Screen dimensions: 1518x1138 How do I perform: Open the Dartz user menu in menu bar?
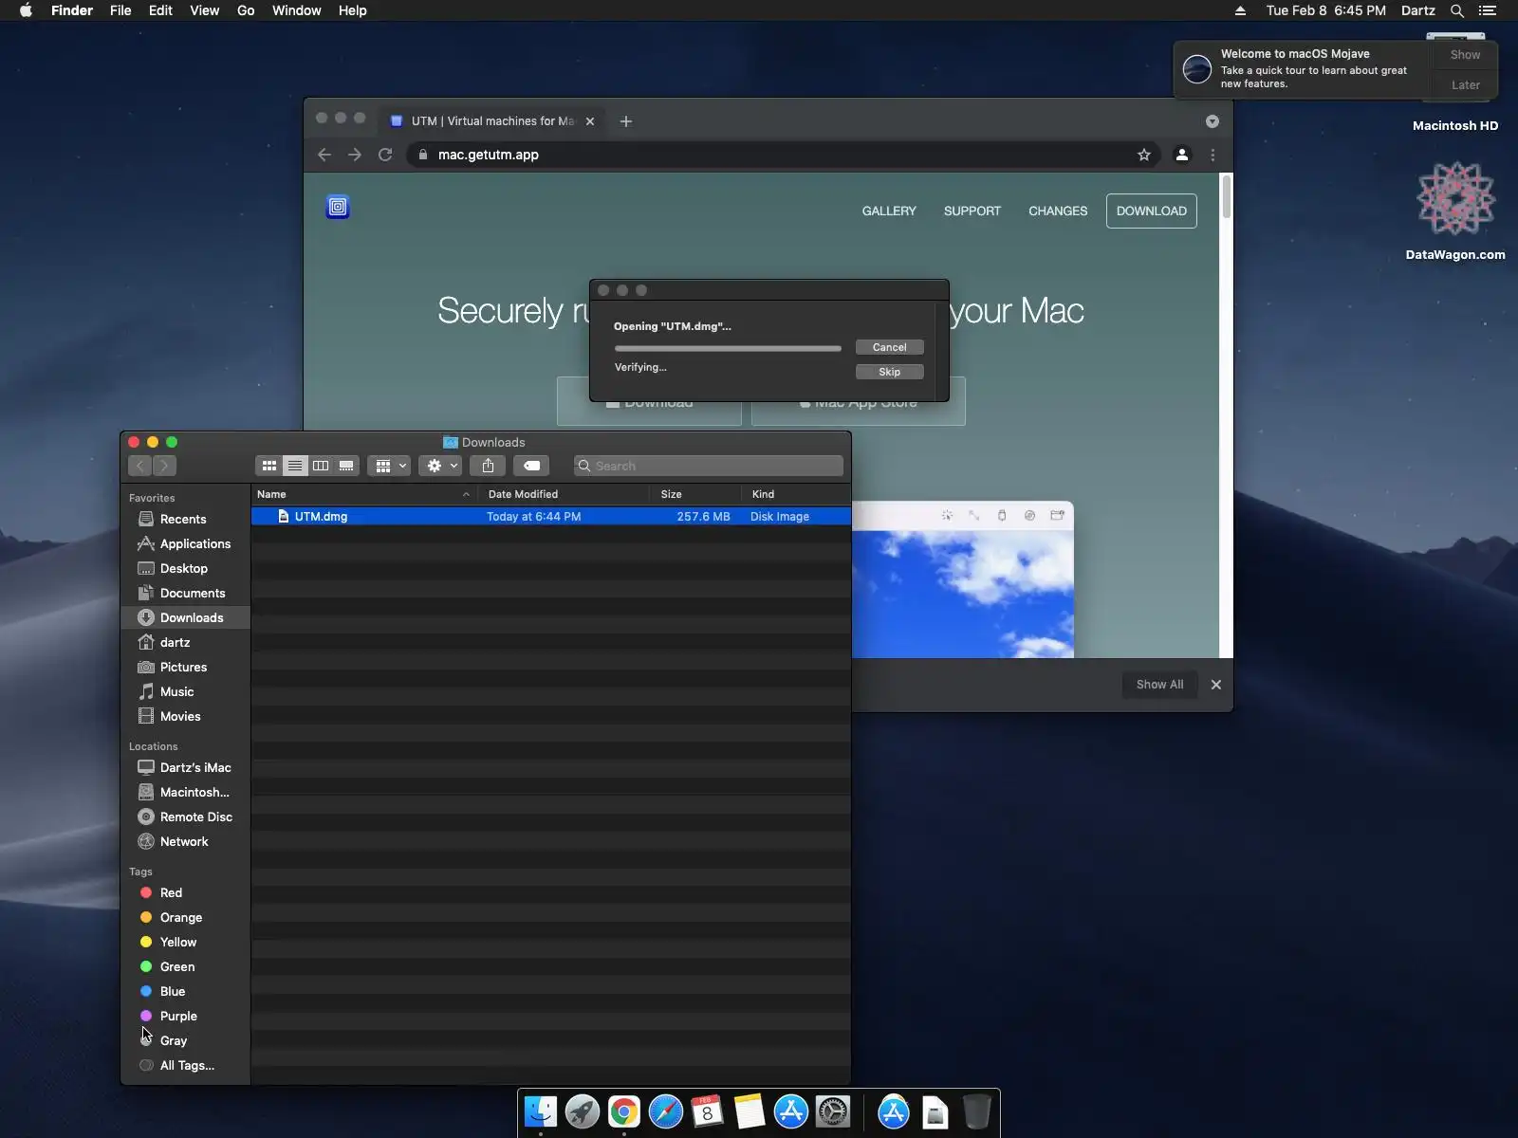(x=1418, y=10)
